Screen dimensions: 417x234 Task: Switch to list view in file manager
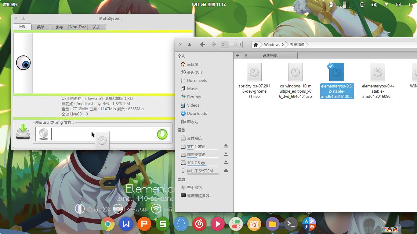[231, 44]
